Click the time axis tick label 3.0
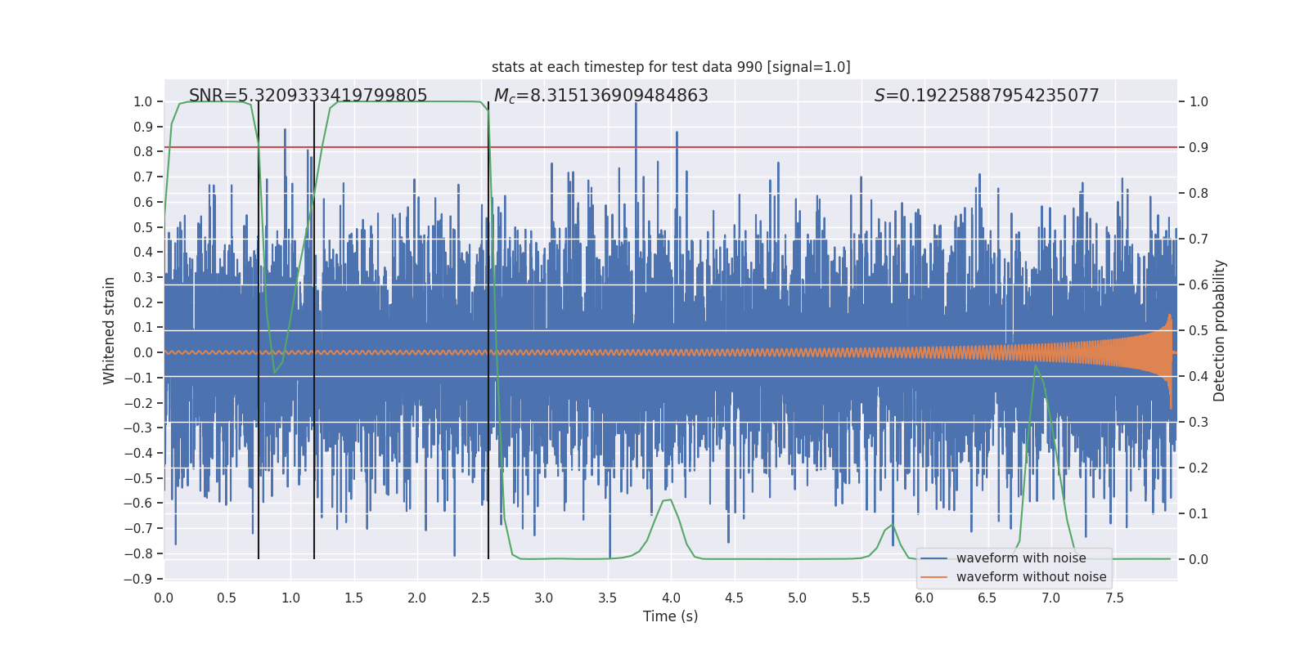Screen dimensions: 1309x654 [x=544, y=598]
